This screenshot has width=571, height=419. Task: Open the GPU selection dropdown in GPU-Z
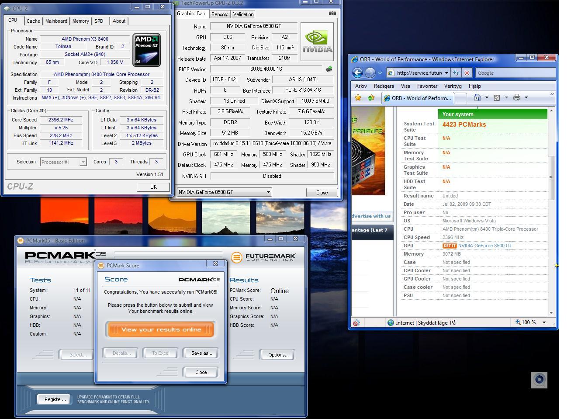[x=224, y=192]
